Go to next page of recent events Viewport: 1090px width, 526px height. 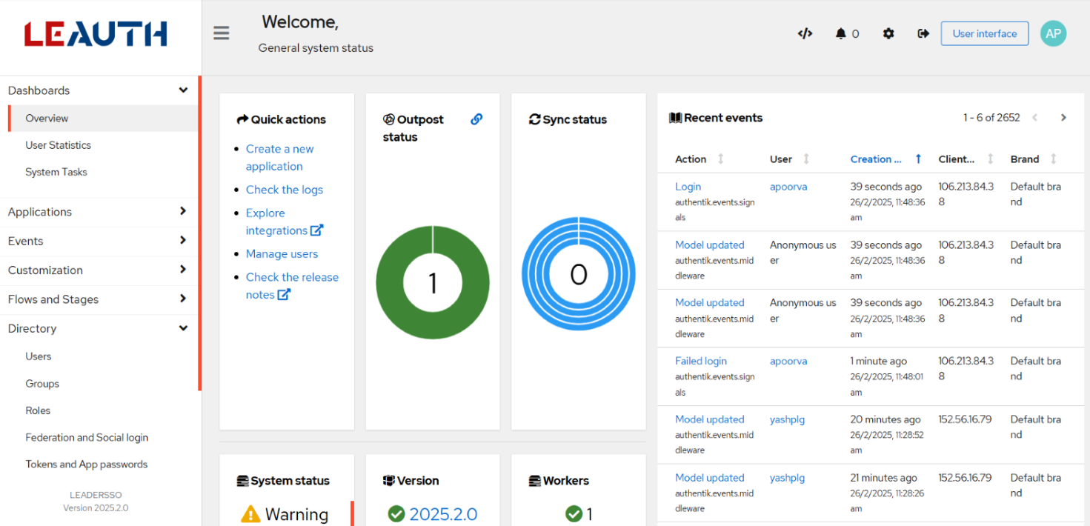[1063, 118]
